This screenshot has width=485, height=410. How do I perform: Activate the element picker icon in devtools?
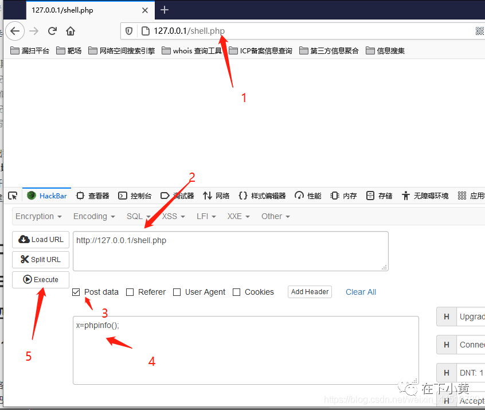pos(13,196)
